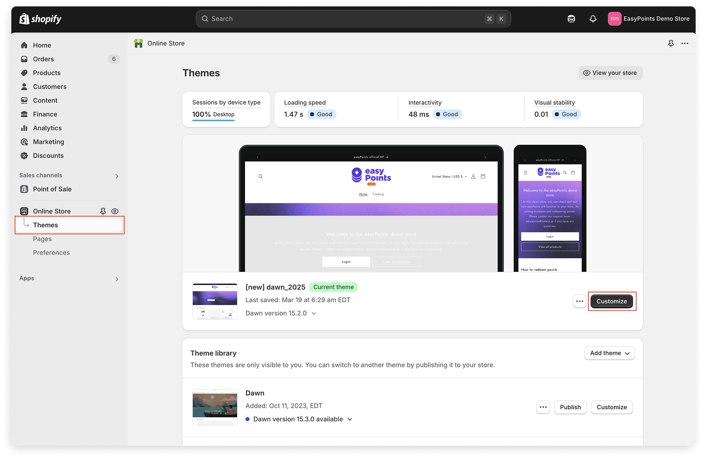The width and height of the screenshot is (704, 459).
Task: Open the notifications bell
Action: (593, 19)
